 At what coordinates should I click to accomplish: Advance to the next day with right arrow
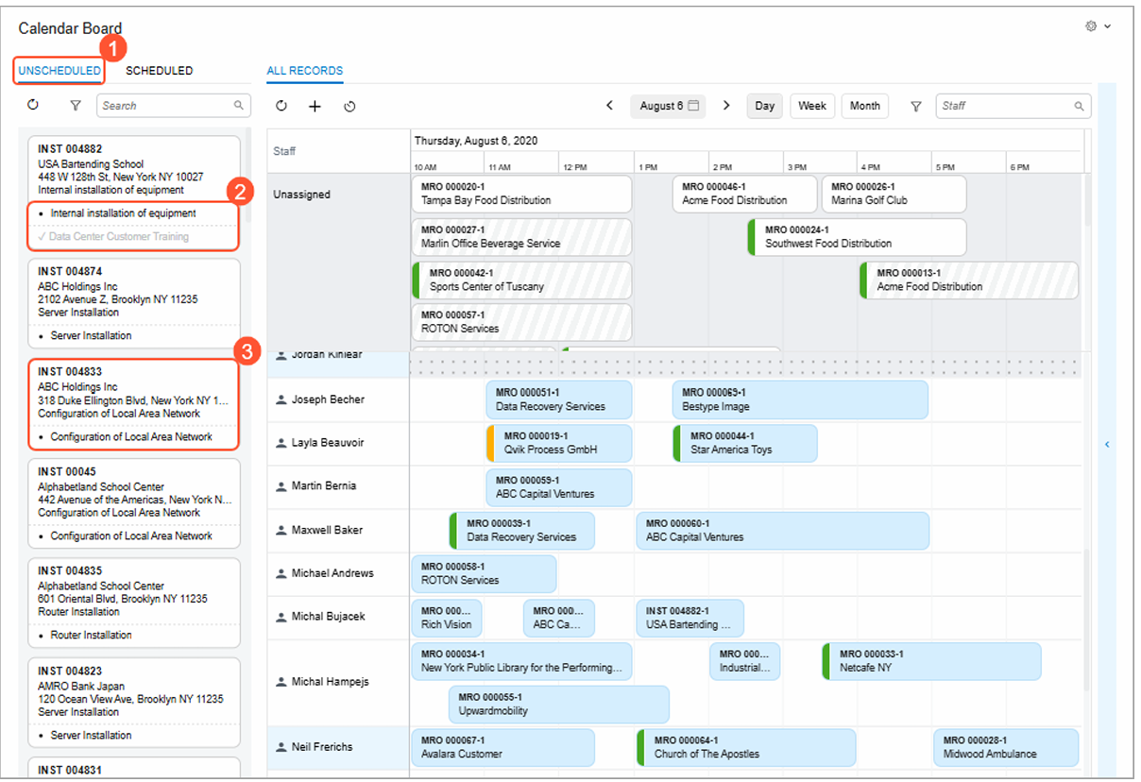726,106
